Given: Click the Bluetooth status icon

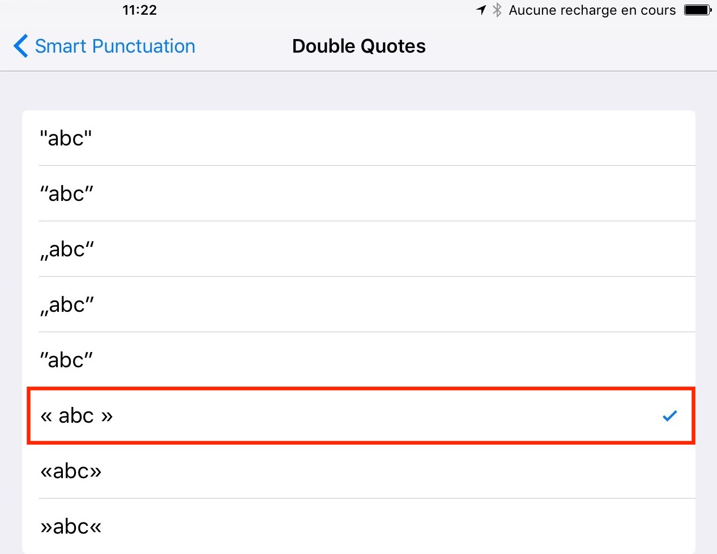Looking at the screenshot, I should pyautogui.click(x=497, y=10).
